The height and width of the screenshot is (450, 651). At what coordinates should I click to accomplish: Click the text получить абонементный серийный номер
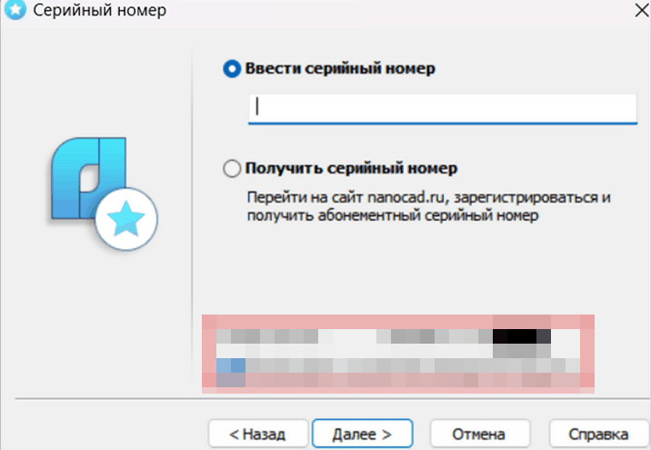point(393,216)
